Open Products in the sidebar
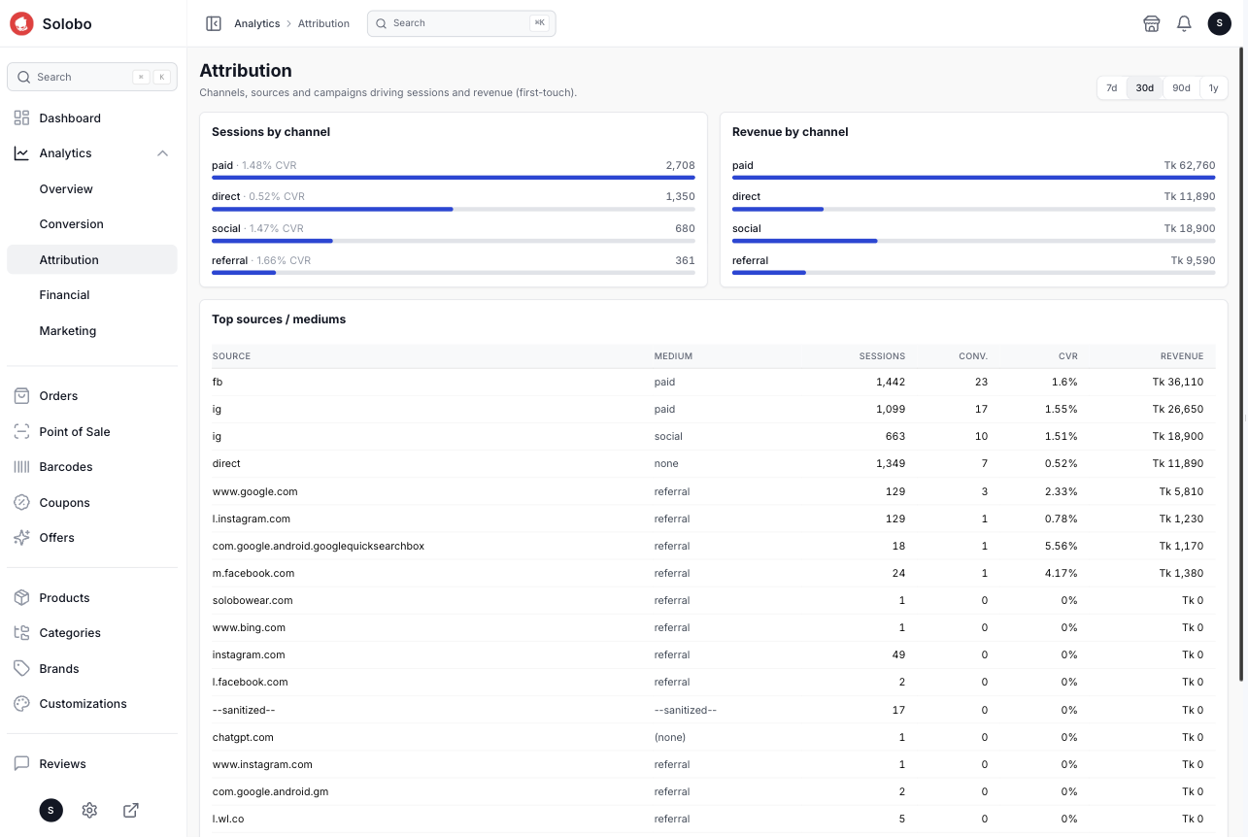The image size is (1248, 837). click(91, 598)
